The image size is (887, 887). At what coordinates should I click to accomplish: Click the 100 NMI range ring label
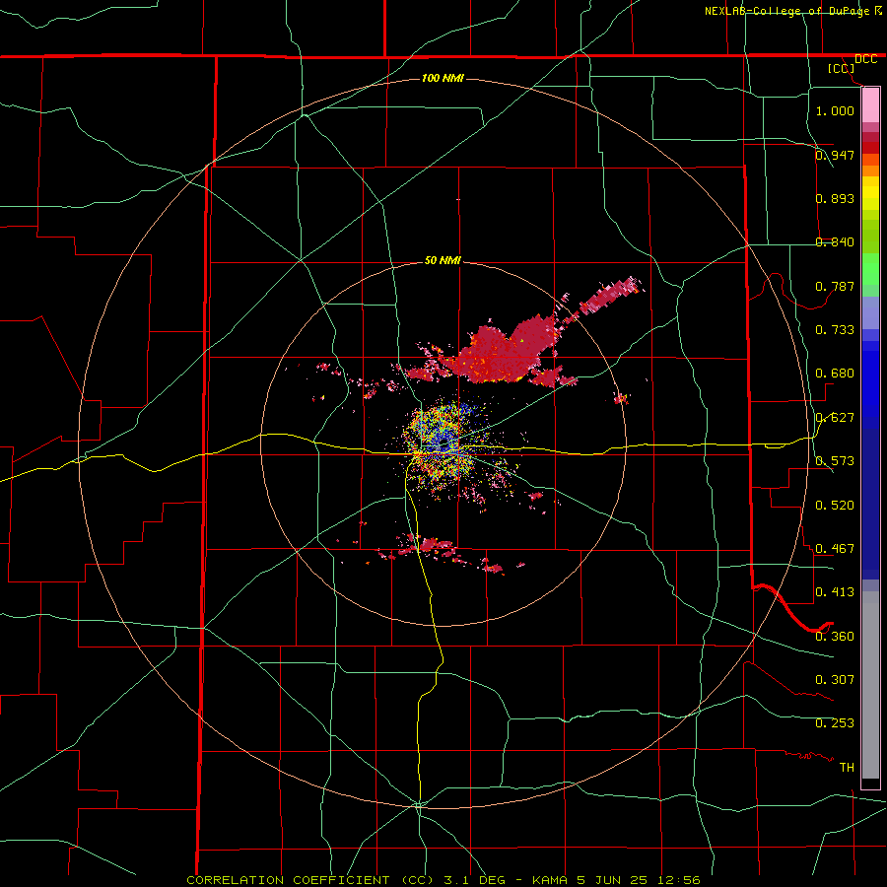443,78
